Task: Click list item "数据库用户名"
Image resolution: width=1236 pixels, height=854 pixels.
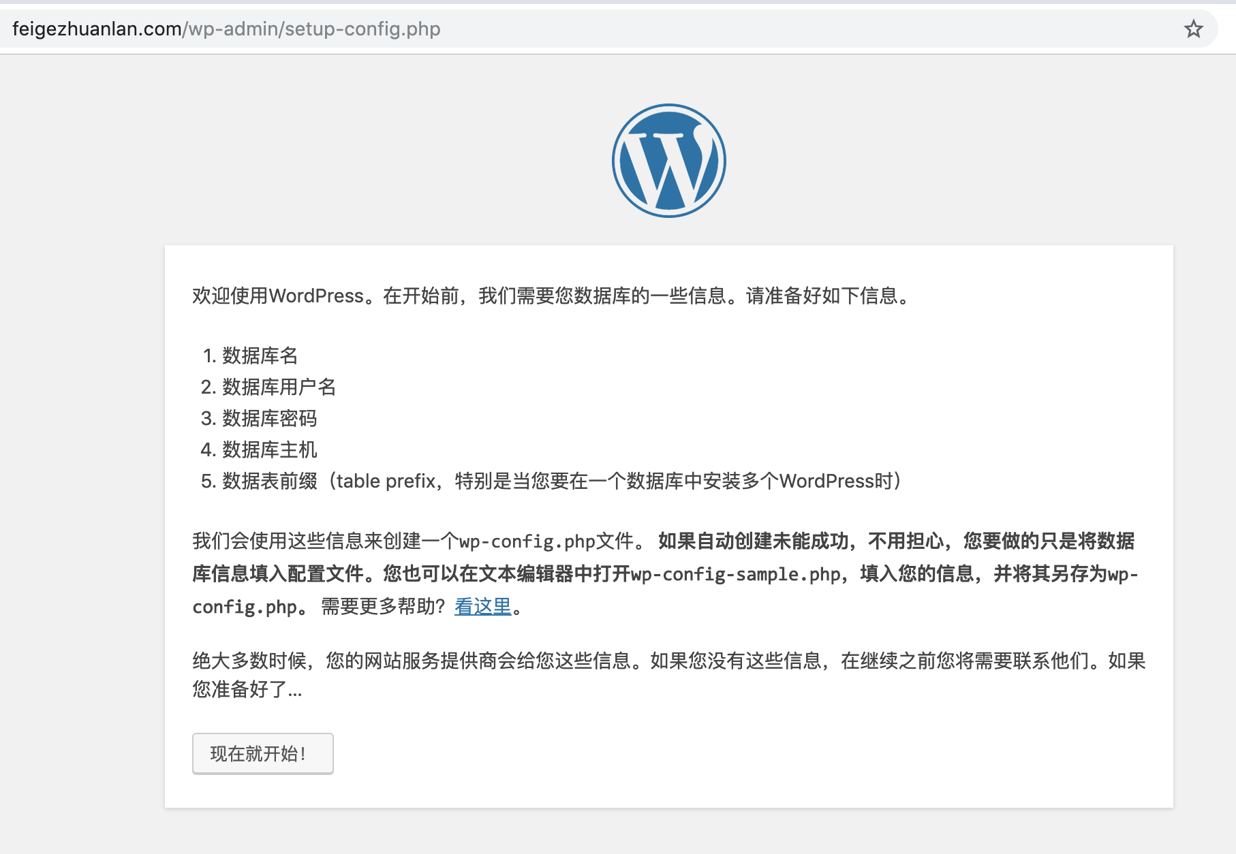Action: point(279,387)
